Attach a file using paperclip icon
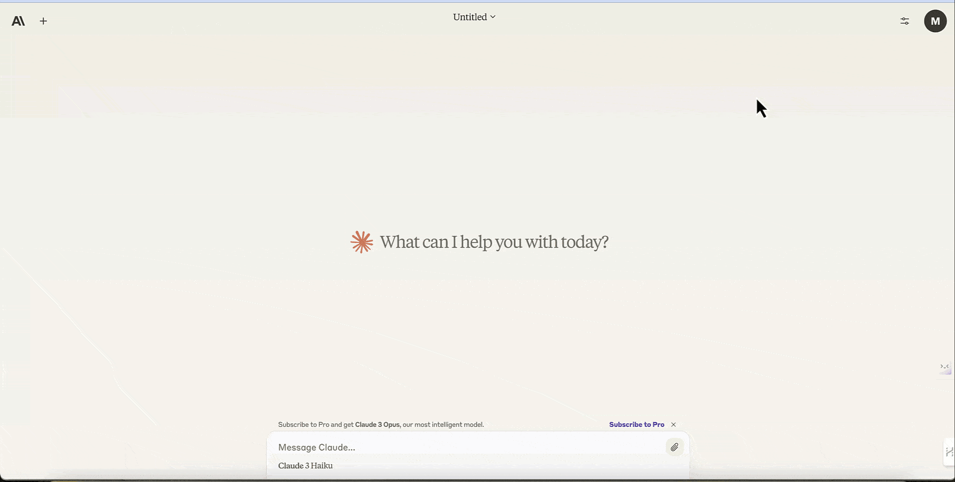This screenshot has height=482, width=955. (674, 447)
